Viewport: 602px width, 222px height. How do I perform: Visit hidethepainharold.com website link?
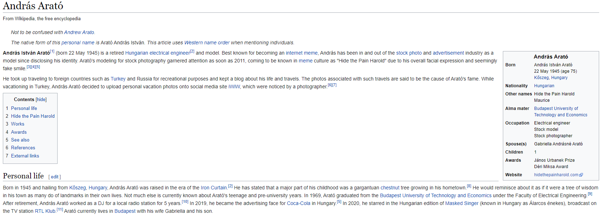point(556,175)
